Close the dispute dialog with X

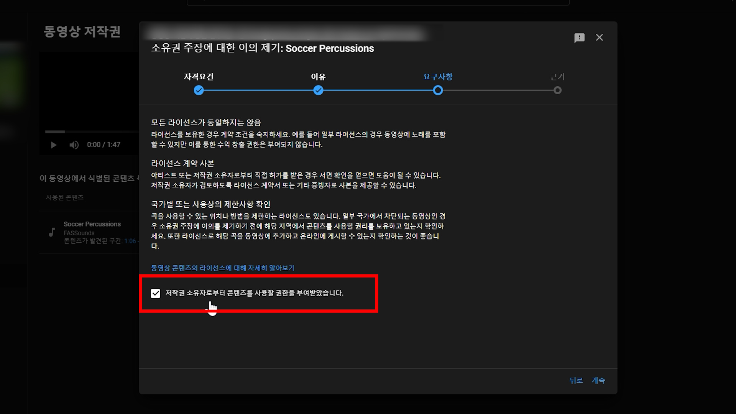click(599, 38)
